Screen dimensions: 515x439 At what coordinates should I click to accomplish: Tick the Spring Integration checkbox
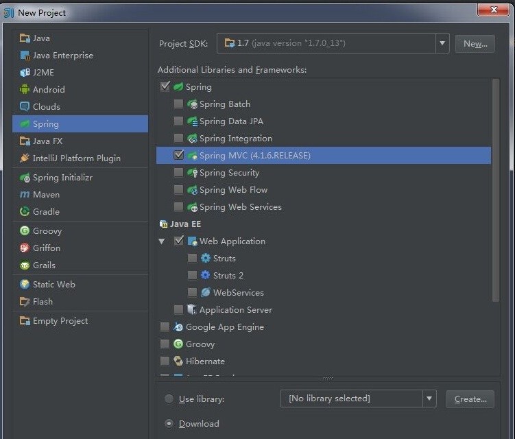178,138
